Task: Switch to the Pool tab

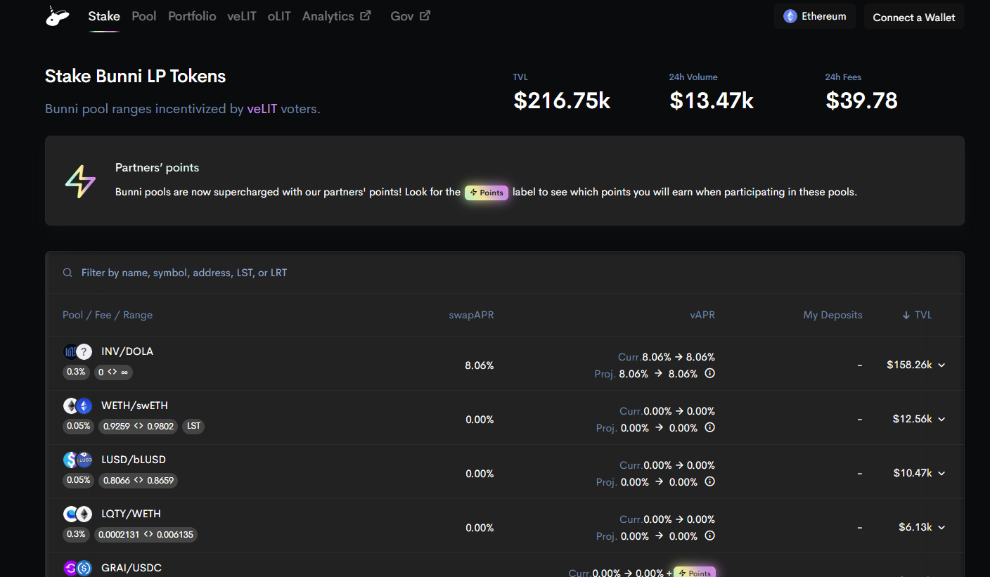Action: pos(144,16)
